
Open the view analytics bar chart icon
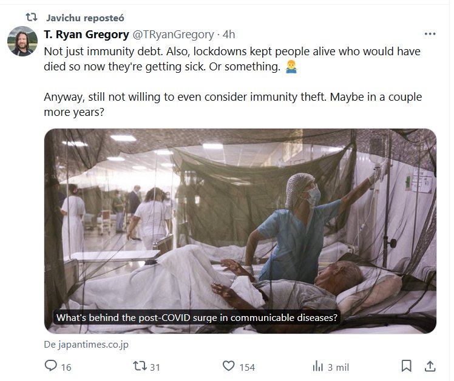317,366
